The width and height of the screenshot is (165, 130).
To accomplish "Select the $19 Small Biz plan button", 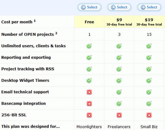I will (149, 7).
